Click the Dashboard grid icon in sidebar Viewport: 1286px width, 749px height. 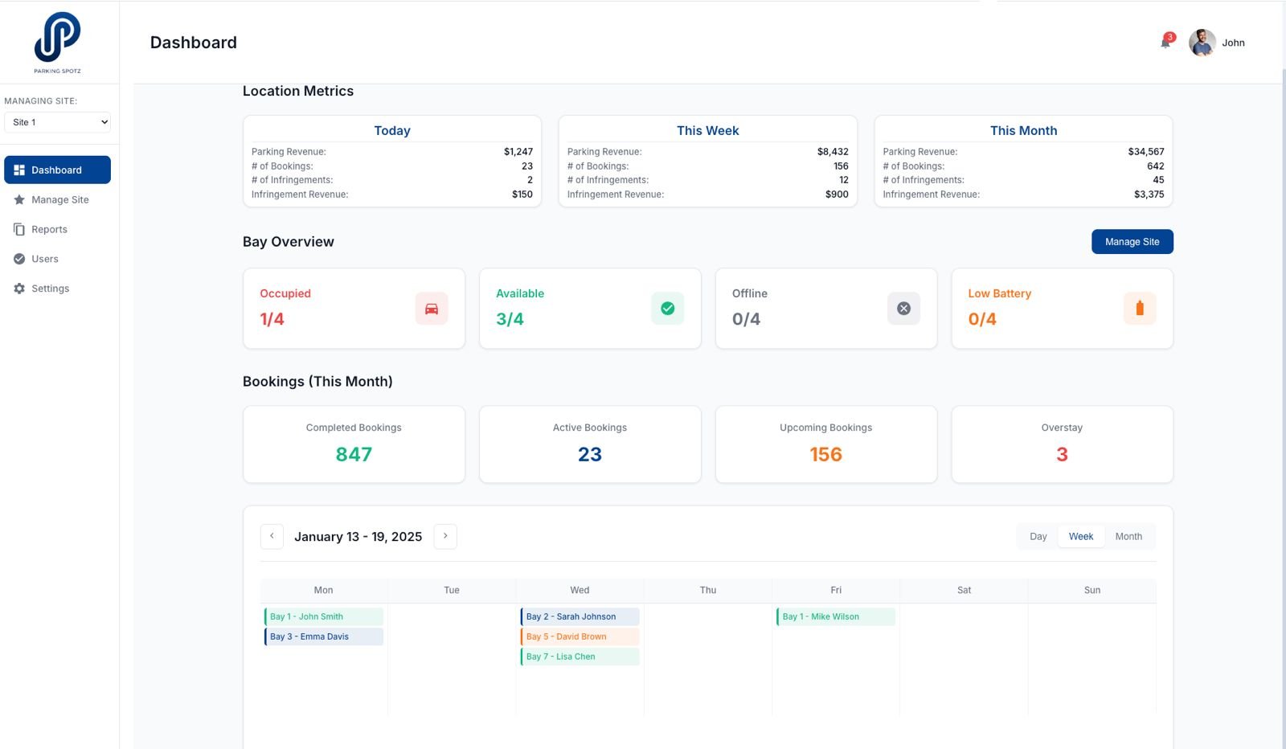(x=19, y=170)
